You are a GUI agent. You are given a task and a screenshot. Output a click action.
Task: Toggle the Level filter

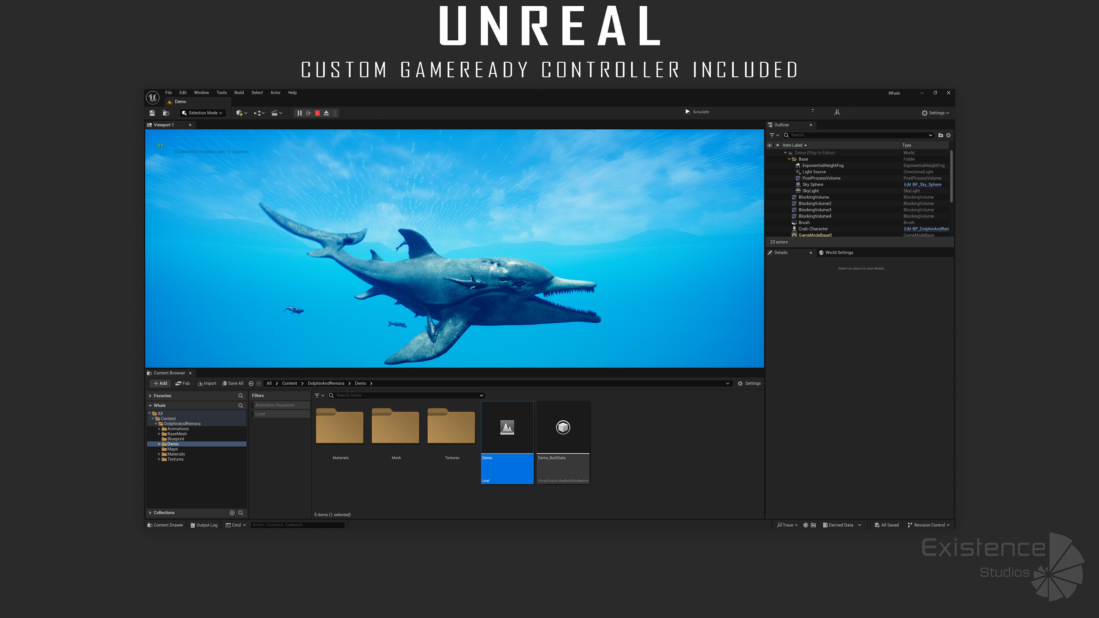(x=280, y=414)
